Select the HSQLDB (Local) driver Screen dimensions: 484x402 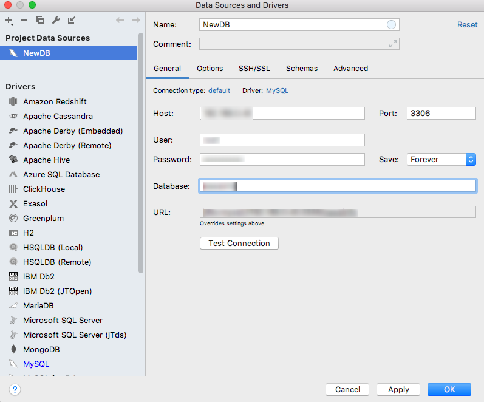tap(68, 247)
